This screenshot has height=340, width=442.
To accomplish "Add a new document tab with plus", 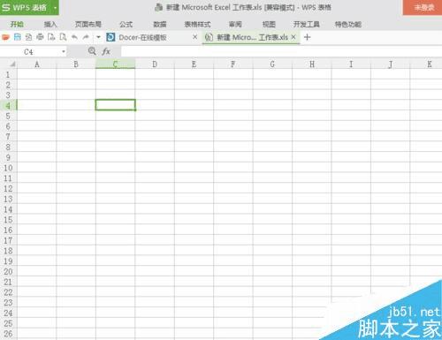I will (307, 37).
